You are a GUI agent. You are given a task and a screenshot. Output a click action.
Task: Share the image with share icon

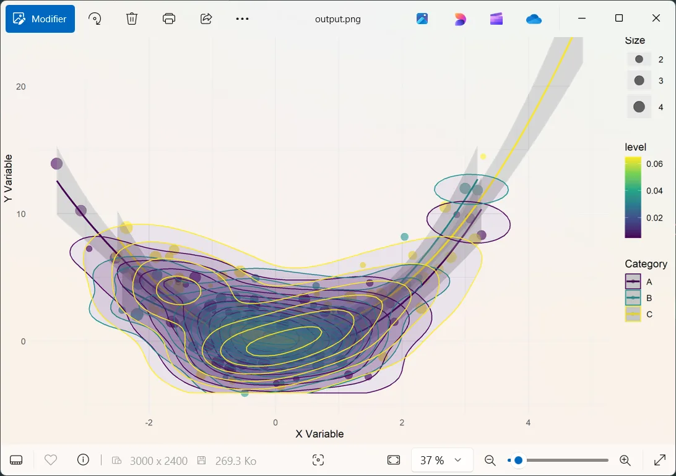[206, 19]
